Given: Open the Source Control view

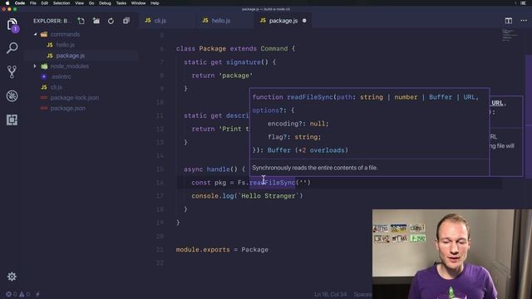Looking at the screenshot, I should coord(12,72).
